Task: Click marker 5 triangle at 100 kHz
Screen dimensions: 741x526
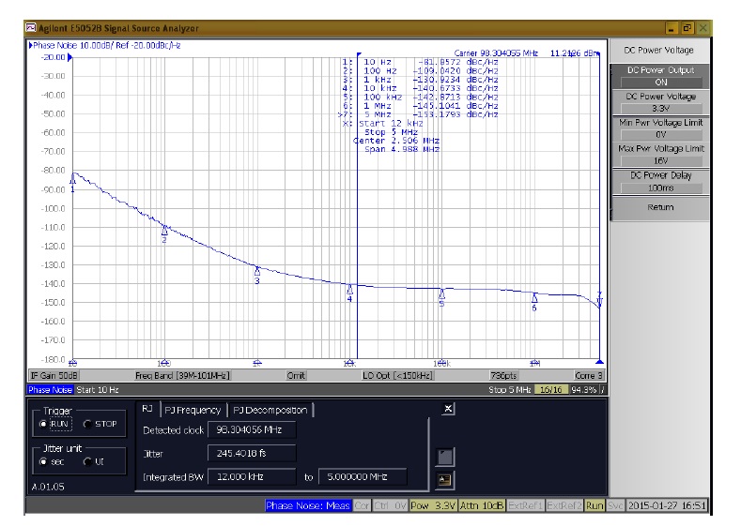Action: pyautogui.click(x=441, y=293)
